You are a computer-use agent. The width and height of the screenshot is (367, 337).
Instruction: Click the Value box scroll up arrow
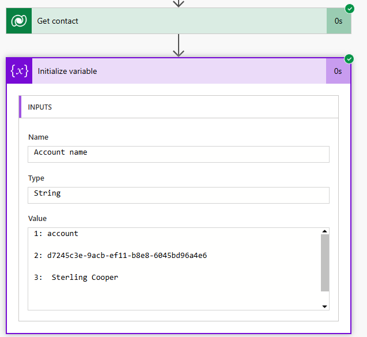(325, 231)
